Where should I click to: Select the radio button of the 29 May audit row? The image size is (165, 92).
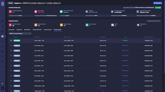(11, 76)
